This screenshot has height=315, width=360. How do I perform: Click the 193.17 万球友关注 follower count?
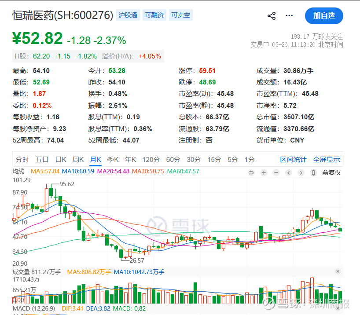click(317, 37)
